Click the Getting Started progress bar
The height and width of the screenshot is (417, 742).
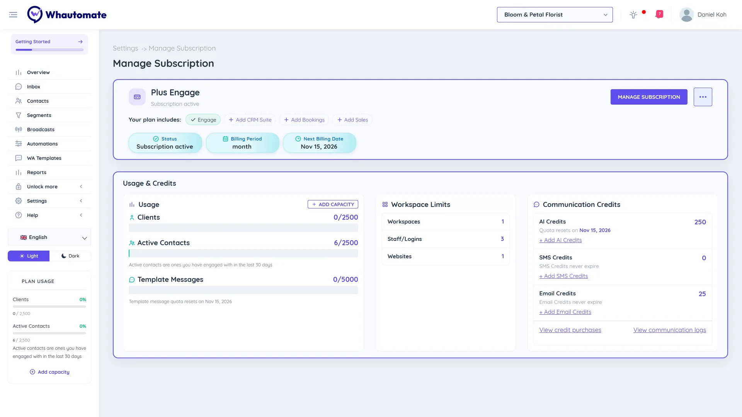pyautogui.click(x=49, y=50)
